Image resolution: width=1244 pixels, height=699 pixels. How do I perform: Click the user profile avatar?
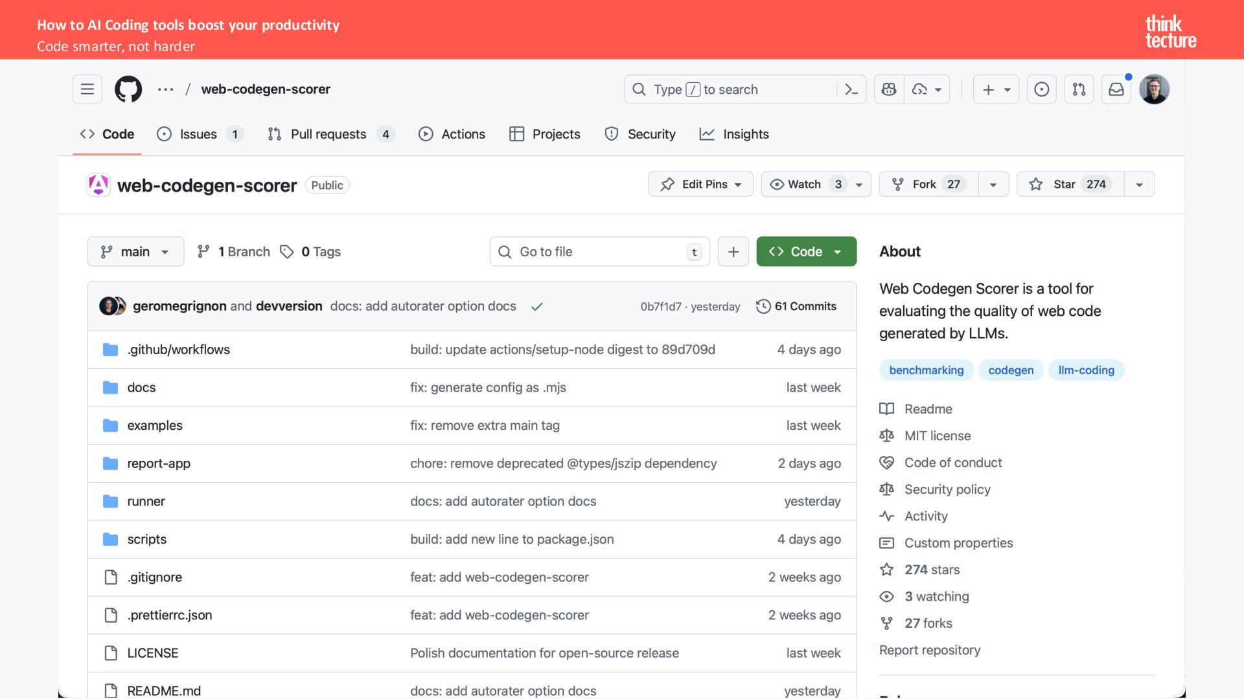click(x=1154, y=89)
